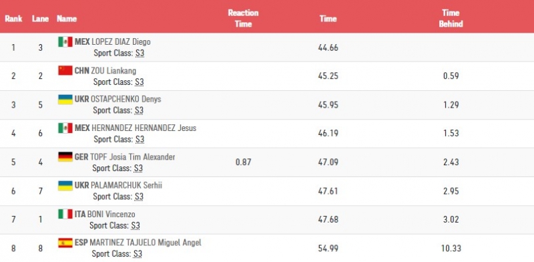Click the Time Behind column header
This screenshot has width=534, height=262.
pyautogui.click(x=451, y=18)
